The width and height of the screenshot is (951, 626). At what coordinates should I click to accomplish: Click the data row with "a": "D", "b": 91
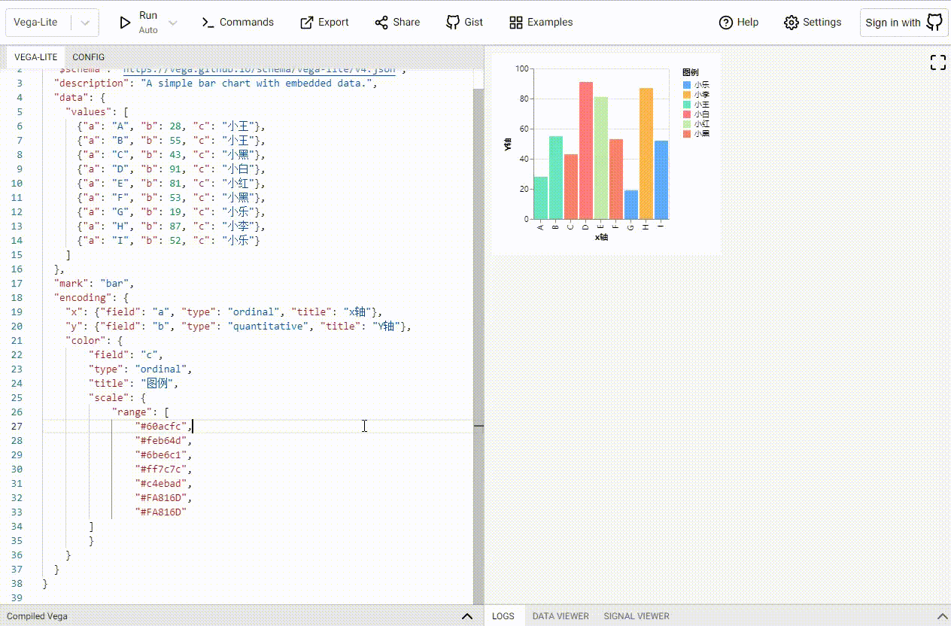(172, 169)
